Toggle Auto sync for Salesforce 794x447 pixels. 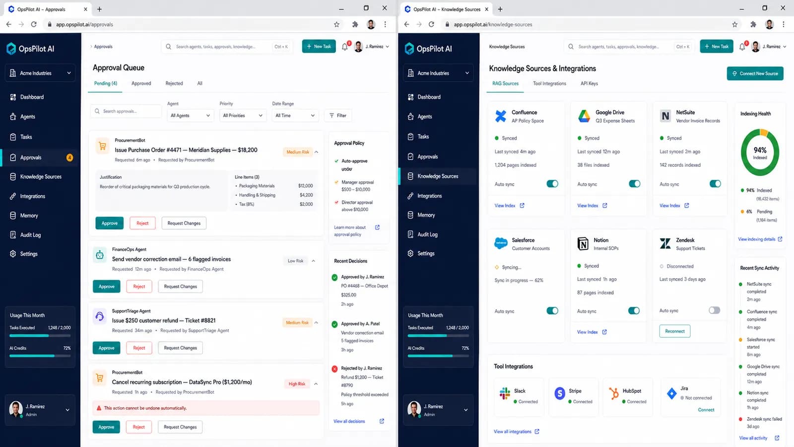pos(552,311)
